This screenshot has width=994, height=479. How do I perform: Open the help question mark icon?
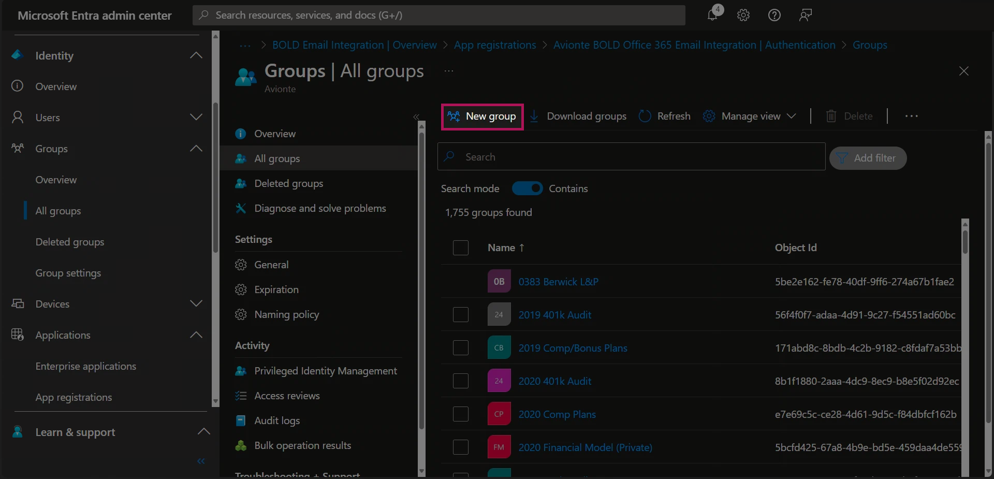(774, 15)
